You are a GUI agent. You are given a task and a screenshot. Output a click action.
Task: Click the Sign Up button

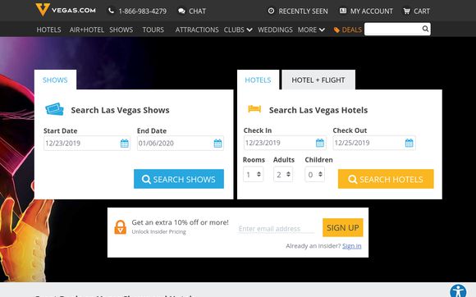343,227
